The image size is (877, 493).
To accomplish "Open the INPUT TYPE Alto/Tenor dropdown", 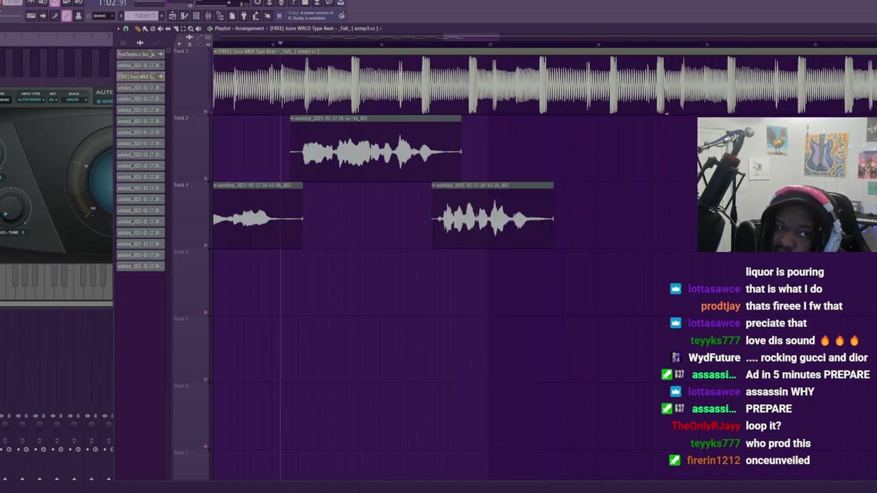I will pos(31,100).
